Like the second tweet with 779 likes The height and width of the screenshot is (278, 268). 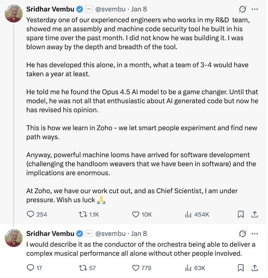tap(136, 268)
